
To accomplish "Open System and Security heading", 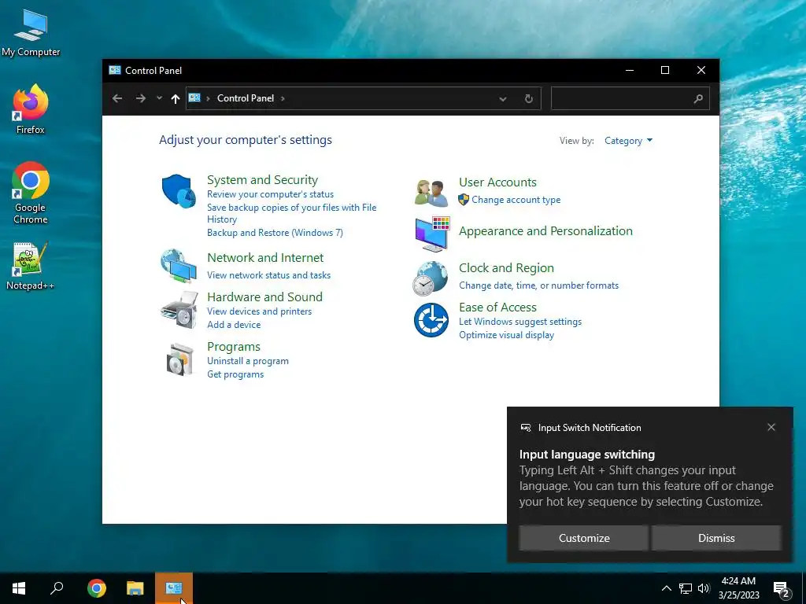I will coord(262,180).
